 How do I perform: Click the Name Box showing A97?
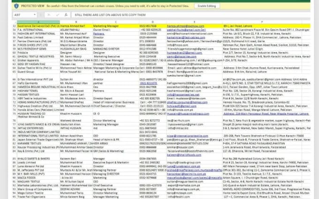[23, 15]
